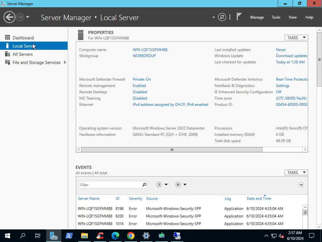Click NIC Teaming Disabled link

point(140,98)
